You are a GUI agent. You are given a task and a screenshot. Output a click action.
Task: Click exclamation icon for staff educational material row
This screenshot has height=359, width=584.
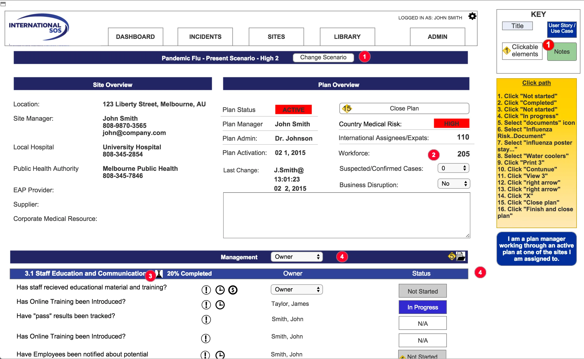pos(206,290)
